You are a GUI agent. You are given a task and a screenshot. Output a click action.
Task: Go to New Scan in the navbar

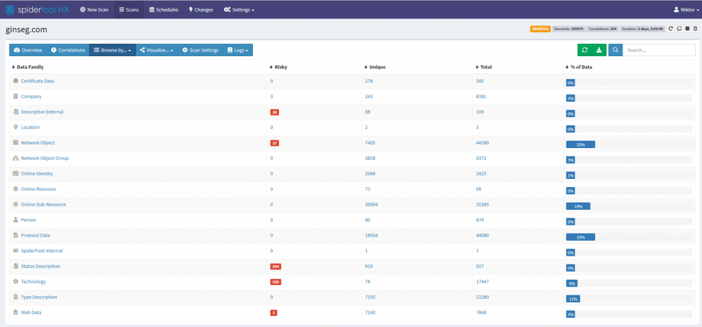pos(94,10)
